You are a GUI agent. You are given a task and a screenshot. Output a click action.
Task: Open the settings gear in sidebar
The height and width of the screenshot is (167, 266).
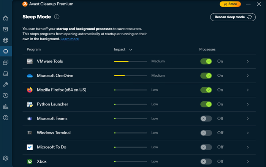[x=6, y=158]
